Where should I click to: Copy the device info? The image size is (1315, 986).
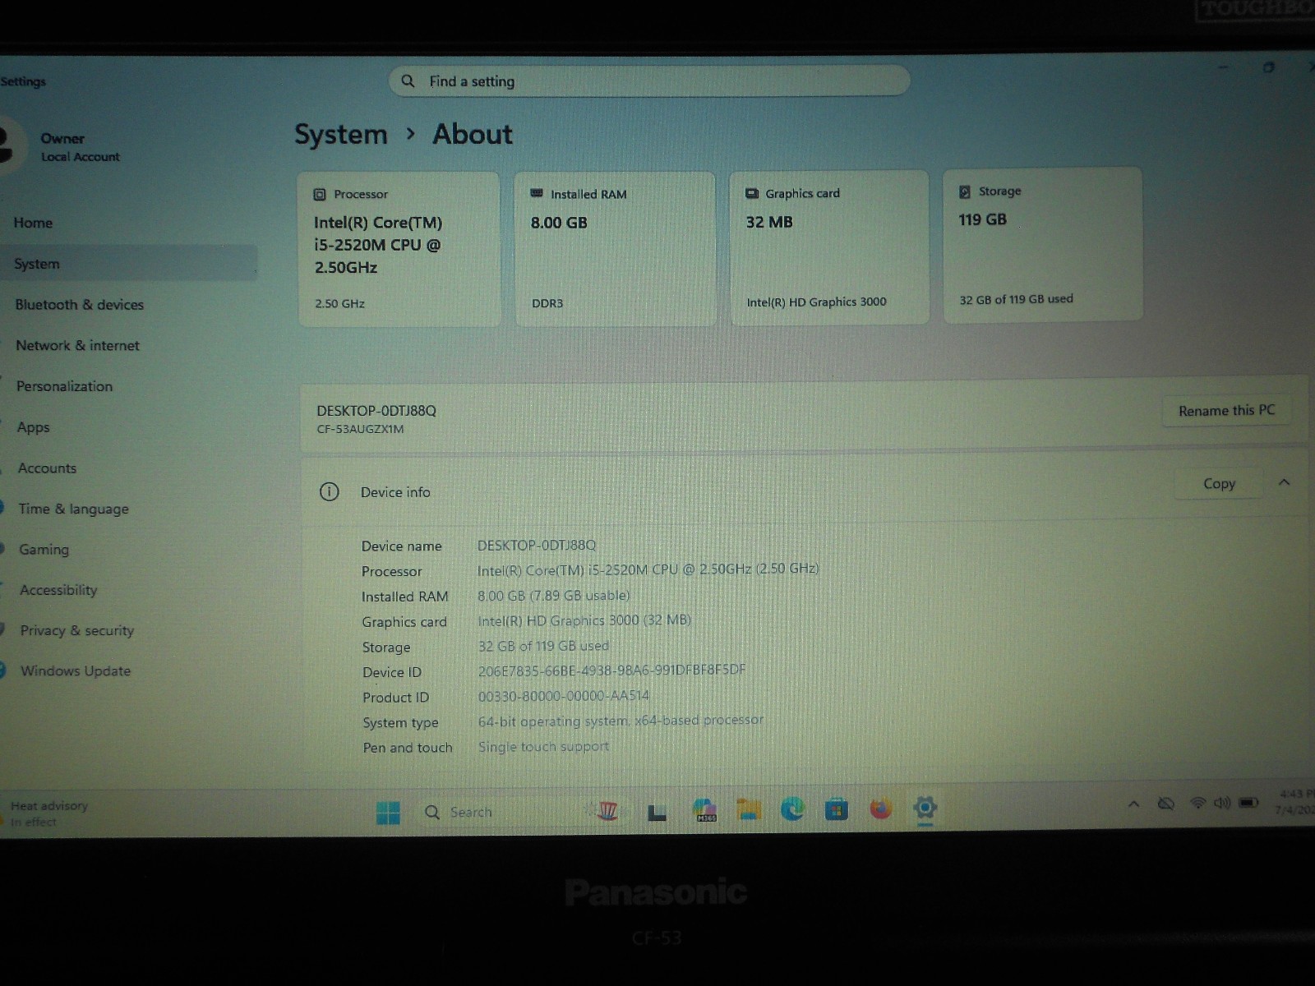tap(1219, 484)
